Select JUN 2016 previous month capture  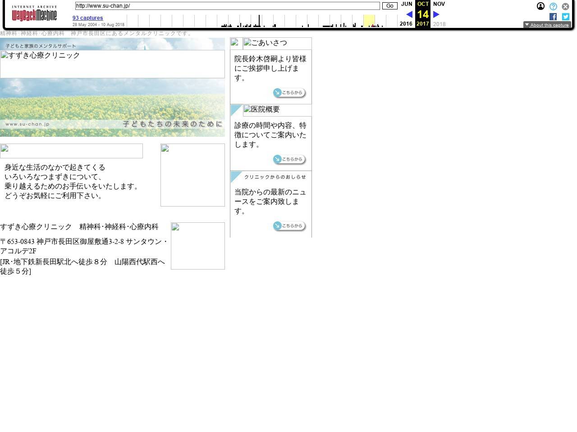(x=406, y=4)
